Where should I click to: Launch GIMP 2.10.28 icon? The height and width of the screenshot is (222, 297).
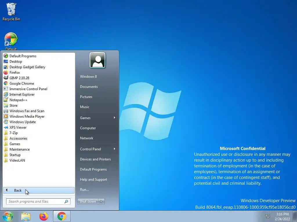click(6, 78)
